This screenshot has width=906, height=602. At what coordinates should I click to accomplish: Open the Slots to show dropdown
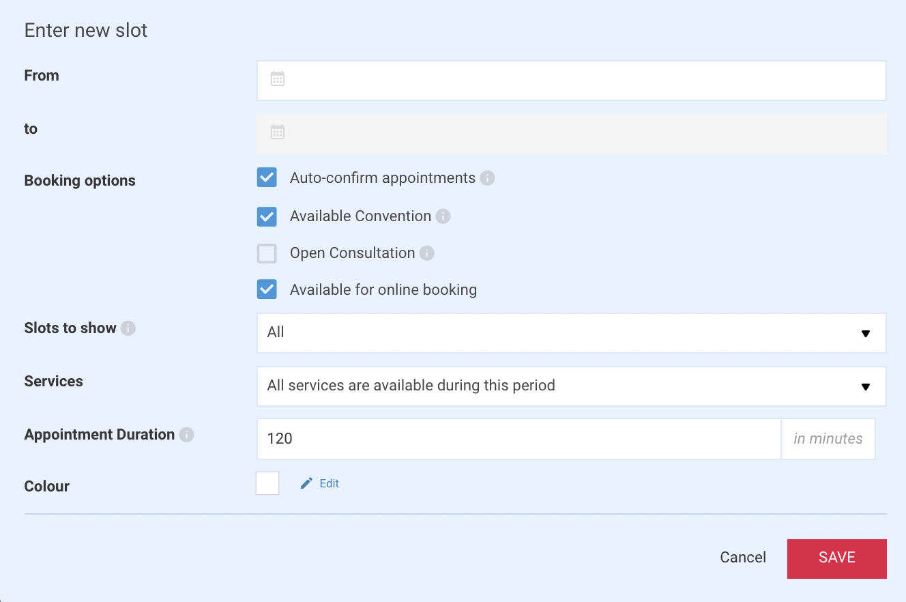coord(572,333)
